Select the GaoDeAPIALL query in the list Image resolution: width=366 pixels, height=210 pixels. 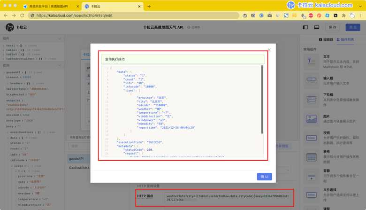(x=79, y=168)
